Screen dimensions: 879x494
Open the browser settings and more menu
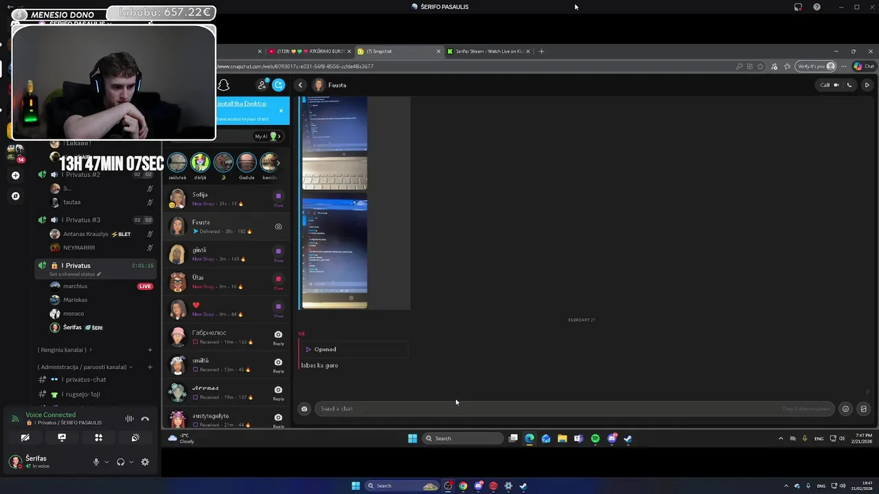(844, 67)
